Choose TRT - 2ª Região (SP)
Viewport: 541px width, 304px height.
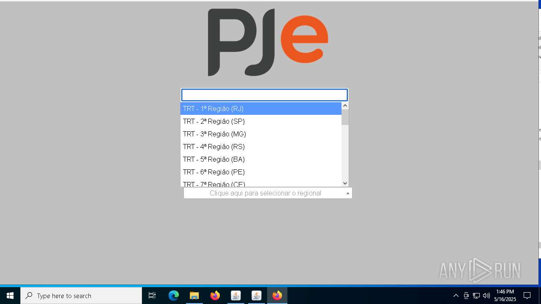pyautogui.click(x=261, y=121)
